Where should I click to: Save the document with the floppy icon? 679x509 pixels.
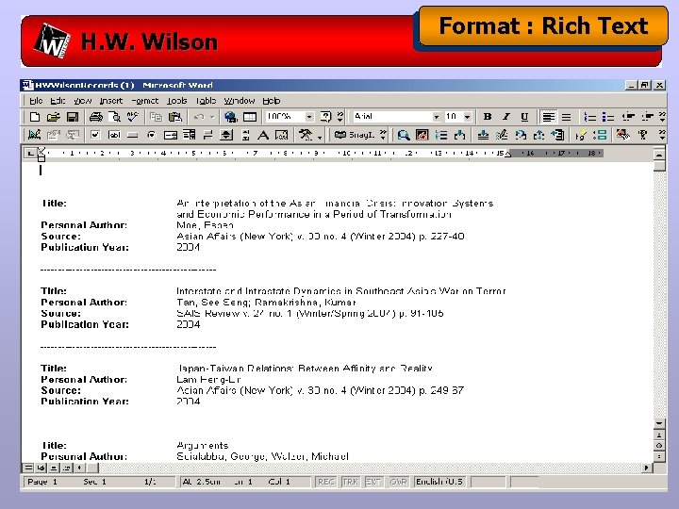[x=73, y=117]
